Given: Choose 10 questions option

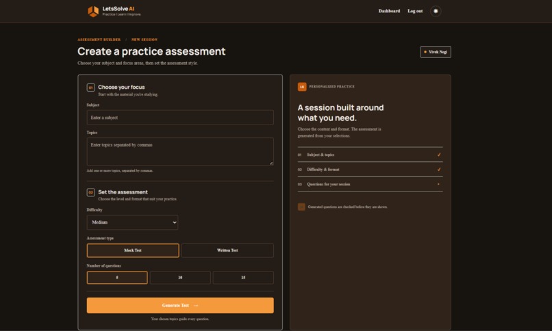Looking at the screenshot, I should (x=180, y=278).
